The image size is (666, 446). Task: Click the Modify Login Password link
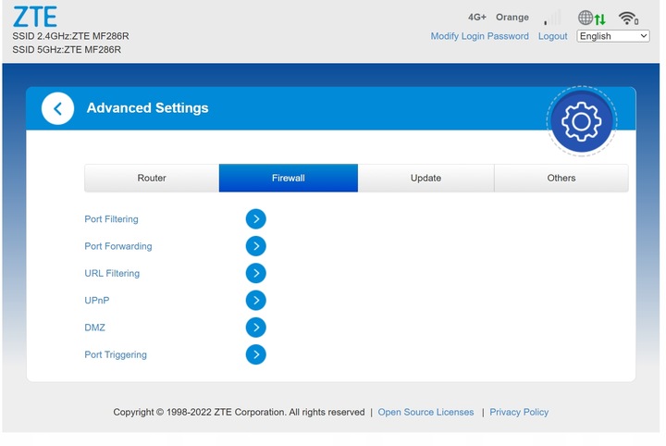click(x=479, y=36)
